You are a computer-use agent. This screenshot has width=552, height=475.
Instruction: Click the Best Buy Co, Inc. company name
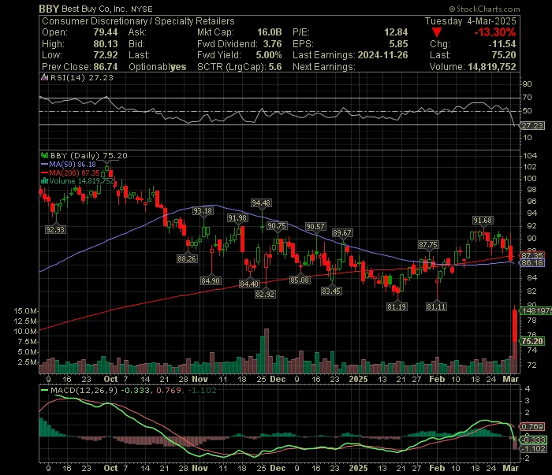click(95, 9)
